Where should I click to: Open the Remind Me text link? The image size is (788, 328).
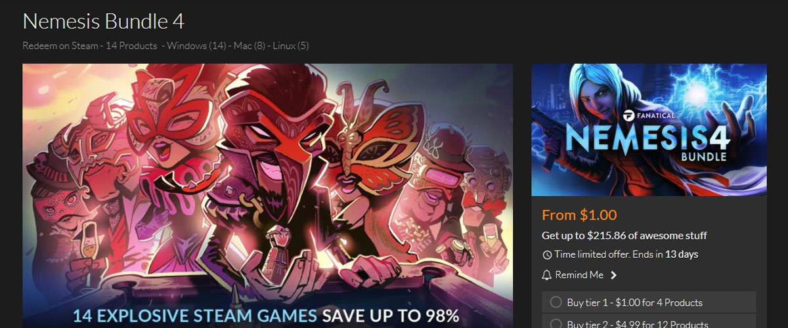pos(579,275)
